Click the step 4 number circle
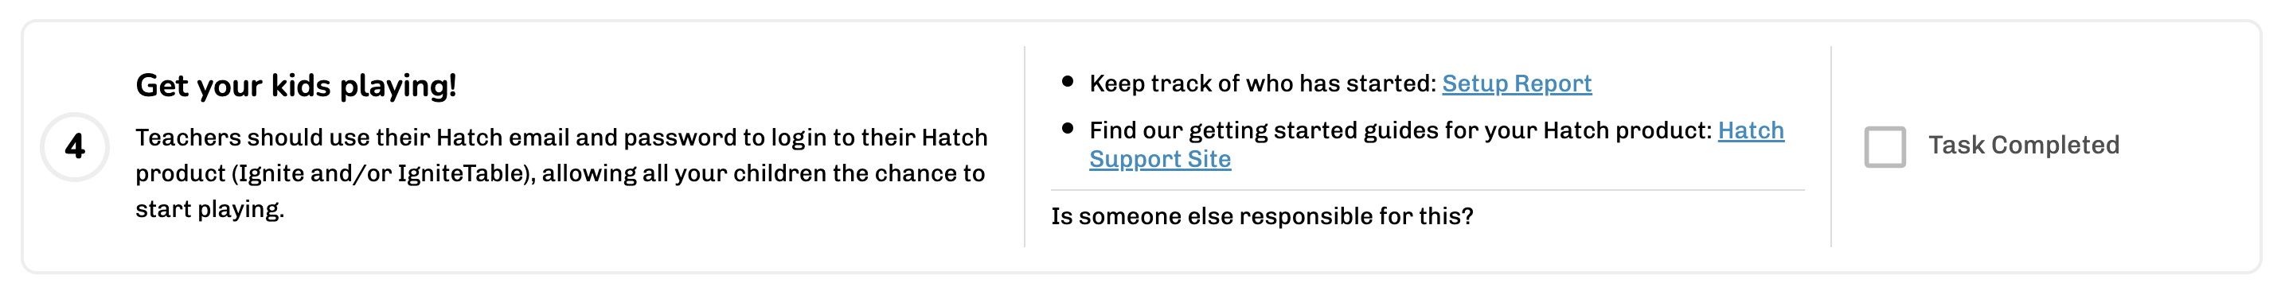This screenshot has height=291, width=2285. 75,147
